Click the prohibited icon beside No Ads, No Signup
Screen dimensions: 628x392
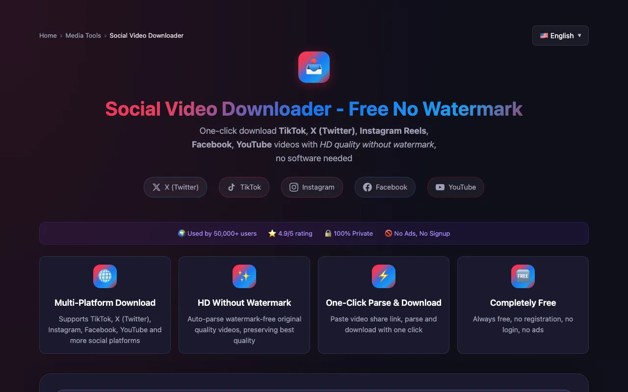tap(389, 233)
